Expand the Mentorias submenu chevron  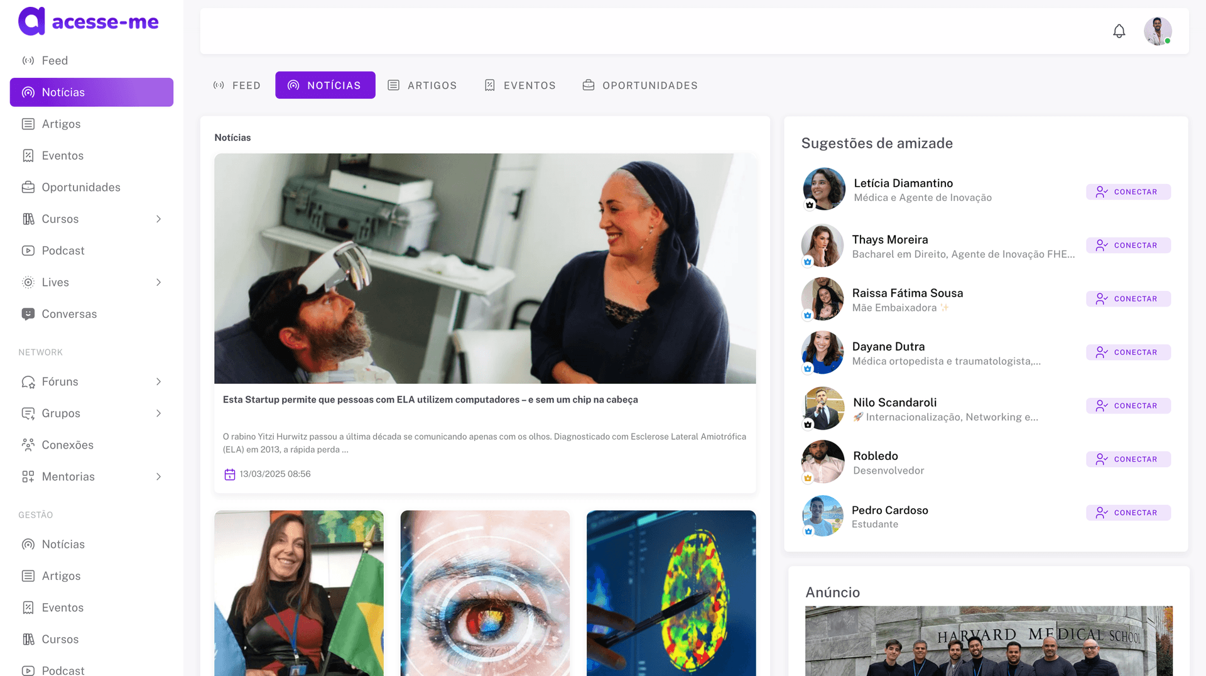pos(158,477)
